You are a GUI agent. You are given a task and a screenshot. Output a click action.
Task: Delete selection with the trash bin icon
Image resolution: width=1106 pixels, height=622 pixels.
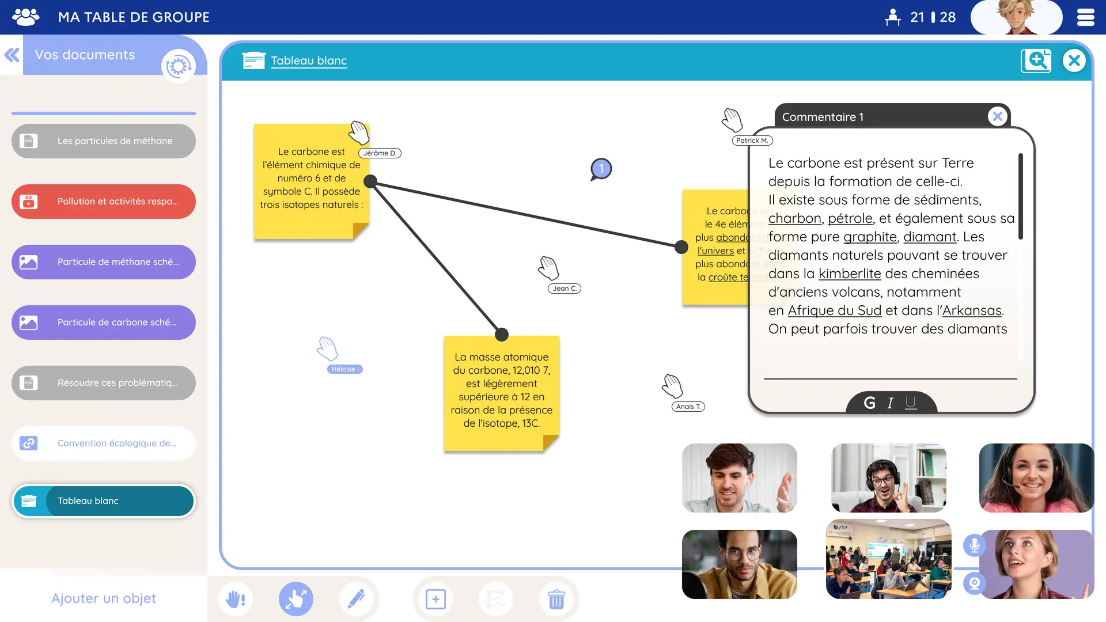pyautogui.click(x=556, y=599)
